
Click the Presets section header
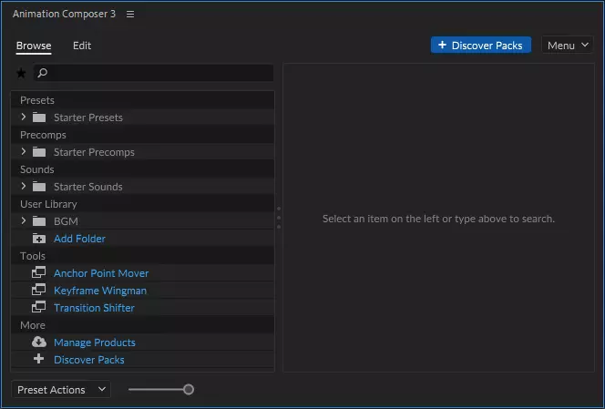coord(143,100)
